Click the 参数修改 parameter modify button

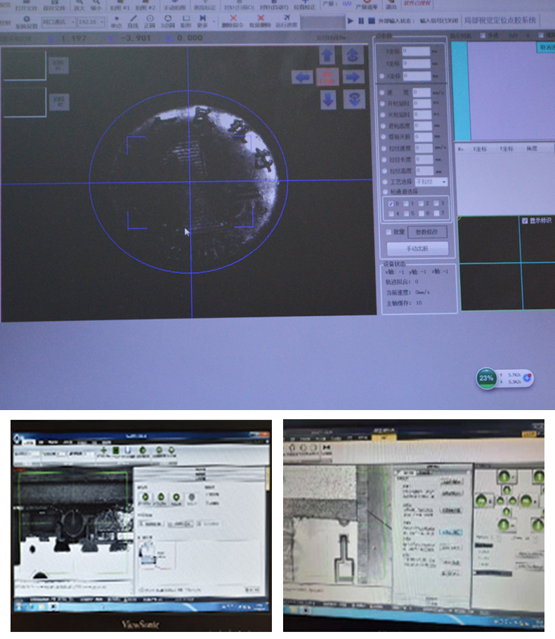426,232
